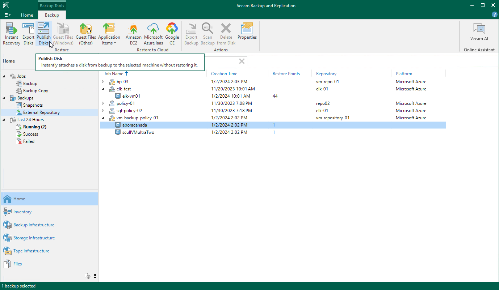Sort by Job Name column header
499x290 pixels.
(x=114, y=74)
